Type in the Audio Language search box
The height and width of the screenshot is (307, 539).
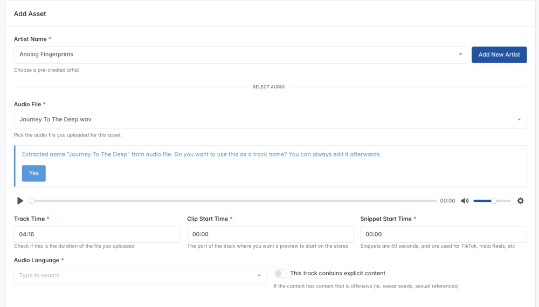135,276
